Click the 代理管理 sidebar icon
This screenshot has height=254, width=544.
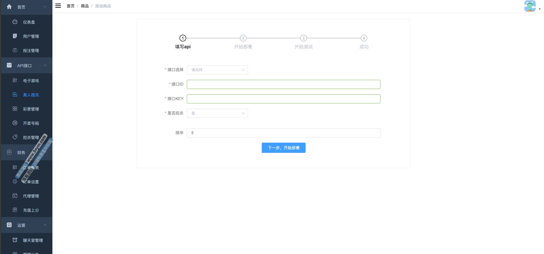click(15, 196)
